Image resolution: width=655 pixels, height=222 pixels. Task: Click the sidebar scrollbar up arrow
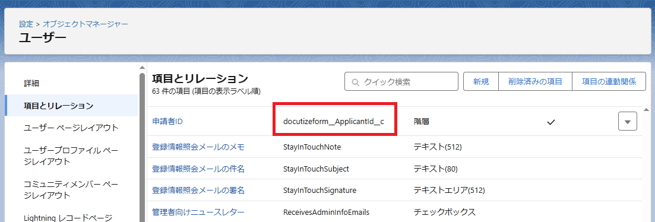point(142,68)
